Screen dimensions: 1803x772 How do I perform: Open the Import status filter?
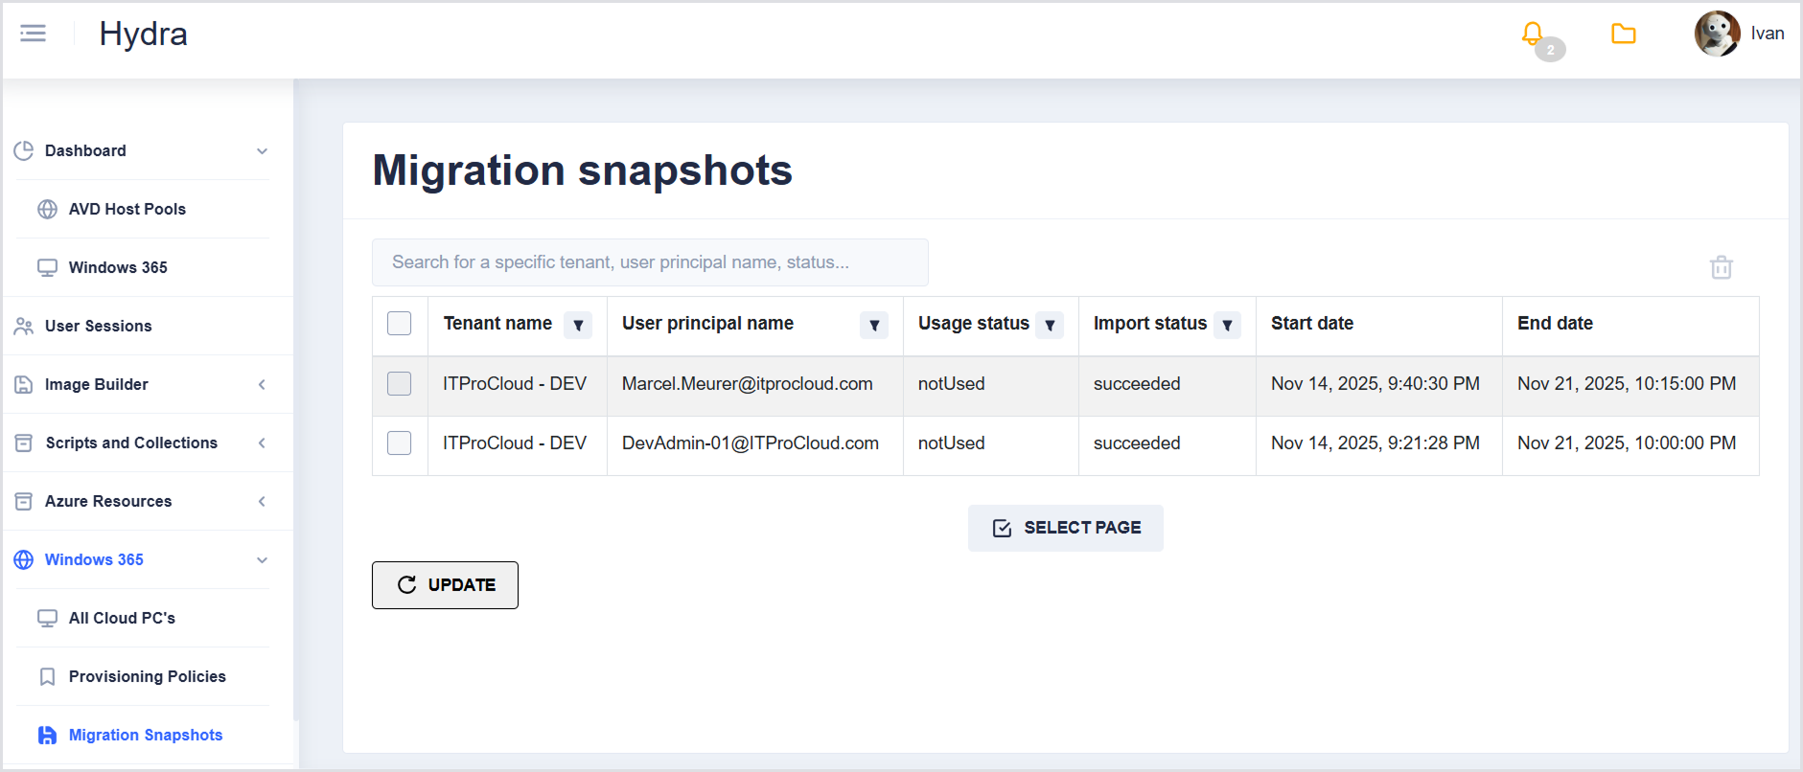1227,326
